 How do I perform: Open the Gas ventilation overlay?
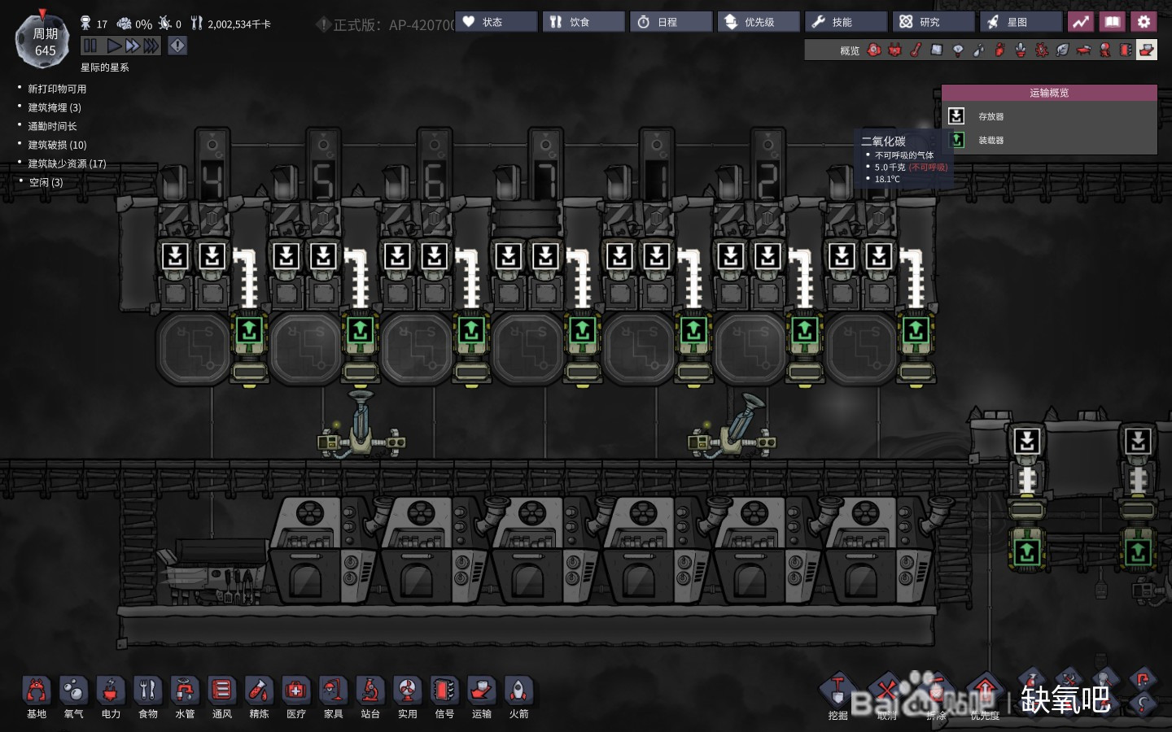[999, 50]
